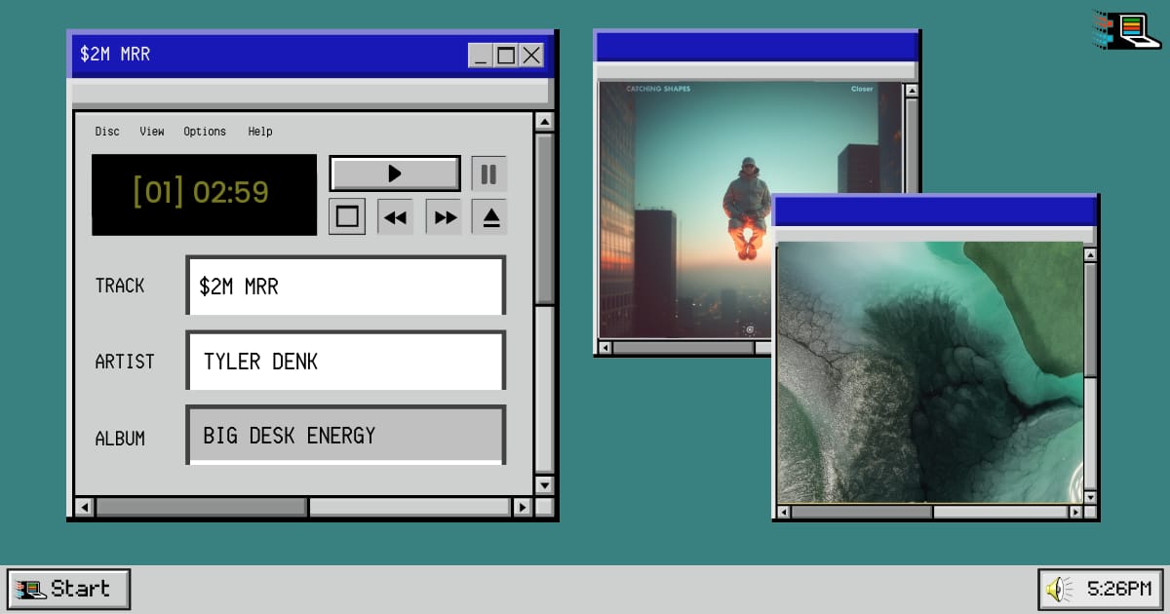The width and height of the screenshot is (1170, 614).
Task: Click the player's vertical scroll down arrow
Action: point(544,484)
